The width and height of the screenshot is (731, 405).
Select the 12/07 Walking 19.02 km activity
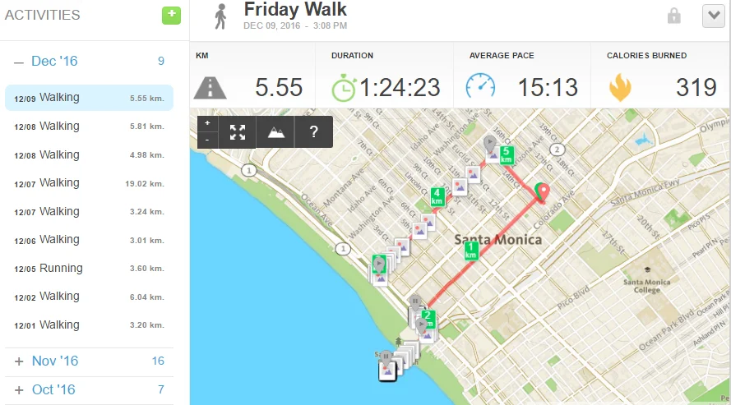tap(89, 183)
